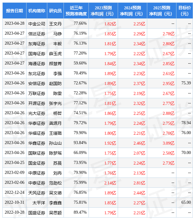
Task: Select researcher name 王文丹
Action: pos(55,24)
